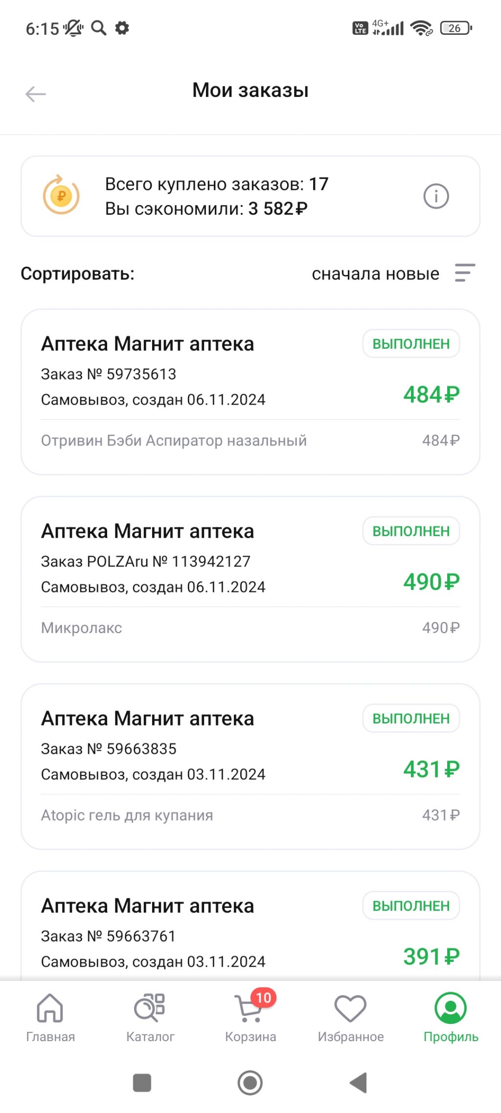Select Профиль tab icon
Image resolution: width=501 pixels, height=1113 pixels.
[x=451, y=1009]
